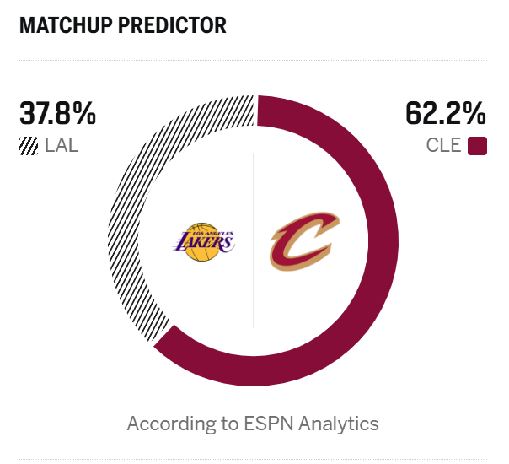This screenshot has width=509, height=464.
Task: Select the 62.2% Cavaliers win percentage
Action: (x=446, y=113)
